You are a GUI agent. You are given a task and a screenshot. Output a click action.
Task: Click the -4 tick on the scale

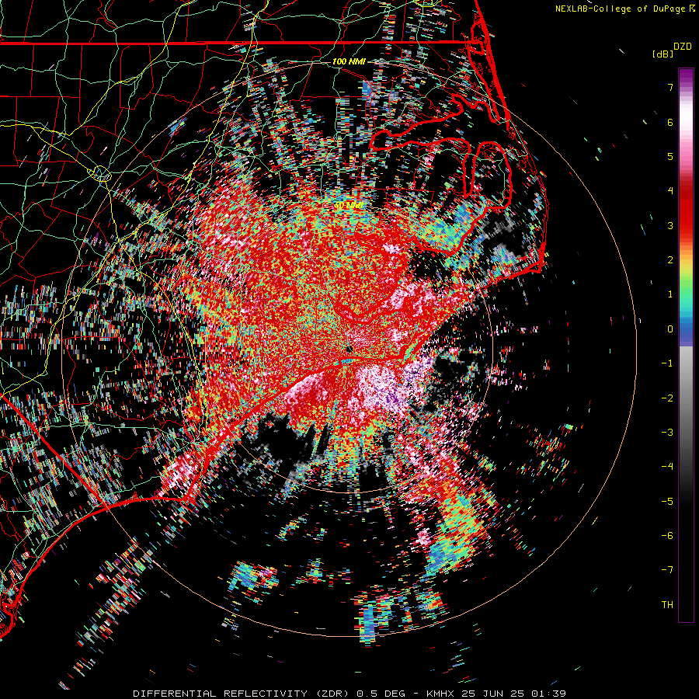[667, 467]
